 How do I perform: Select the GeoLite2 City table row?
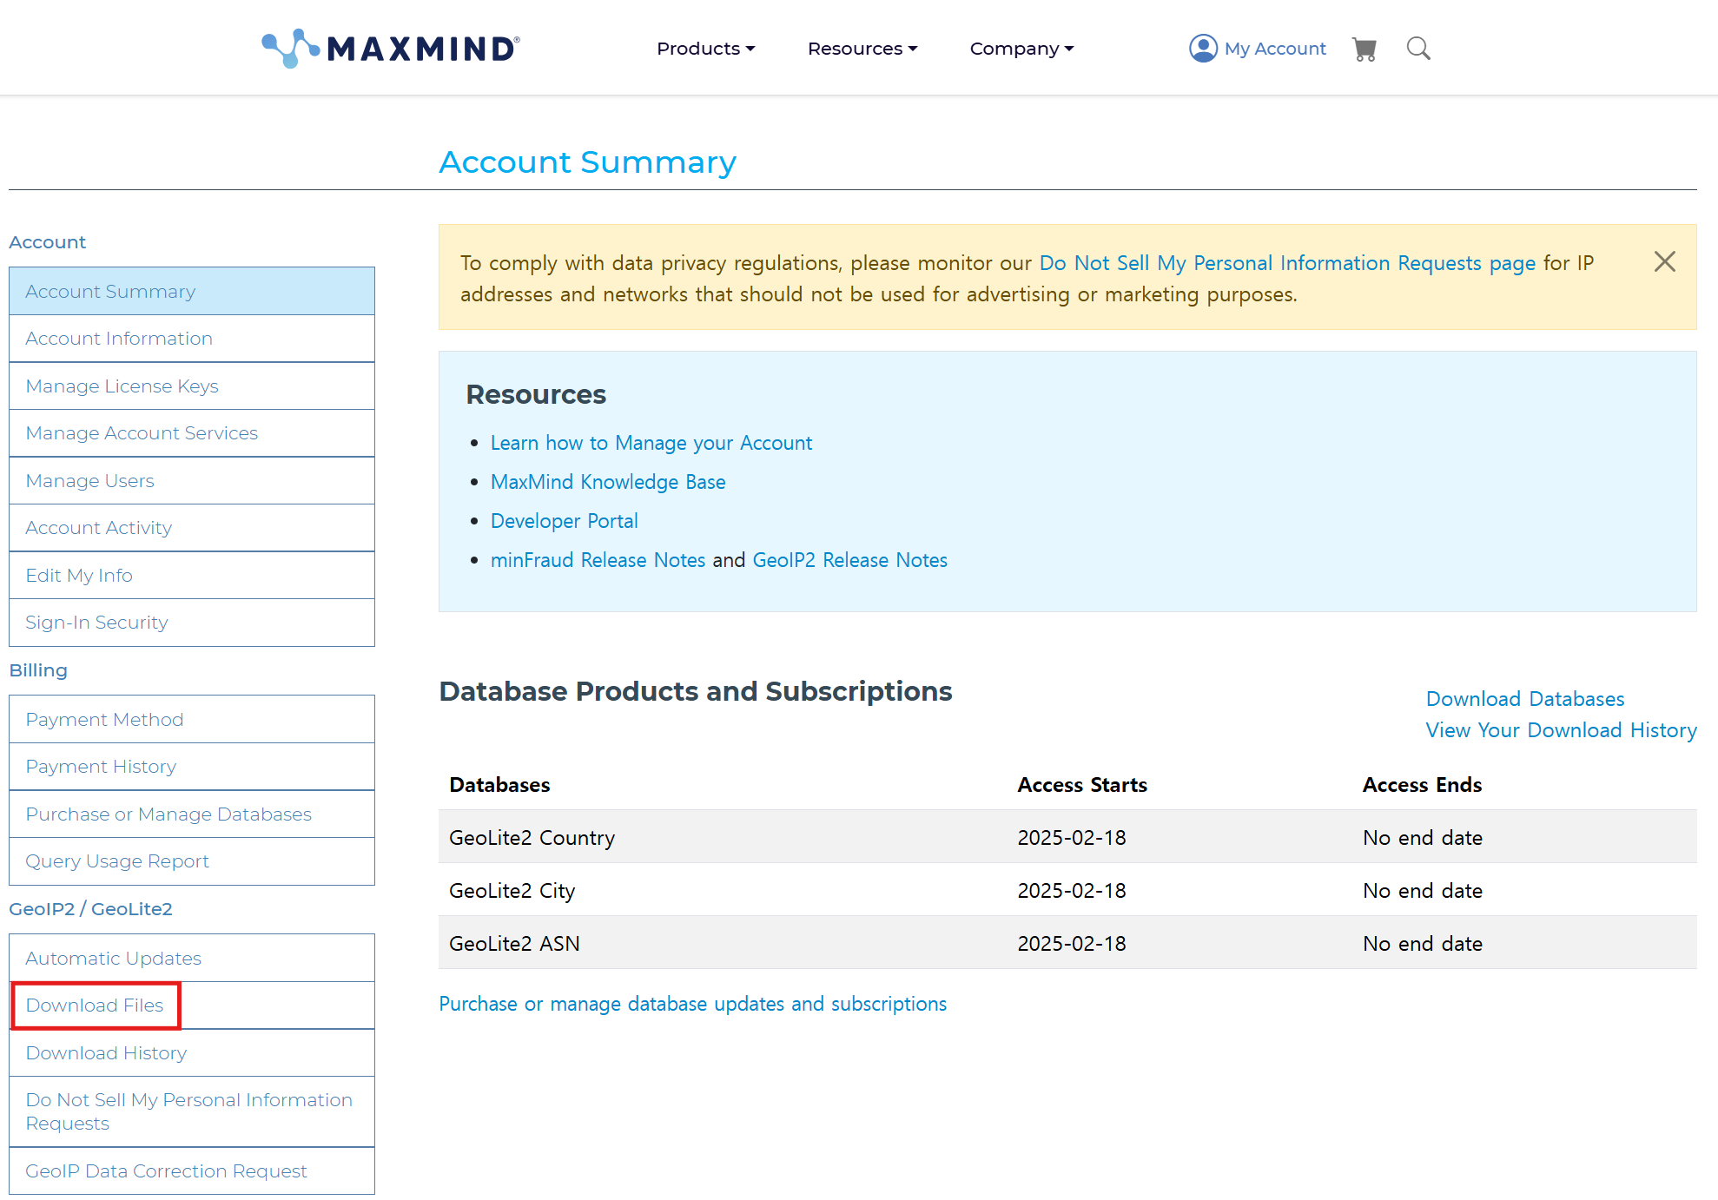1067,891
